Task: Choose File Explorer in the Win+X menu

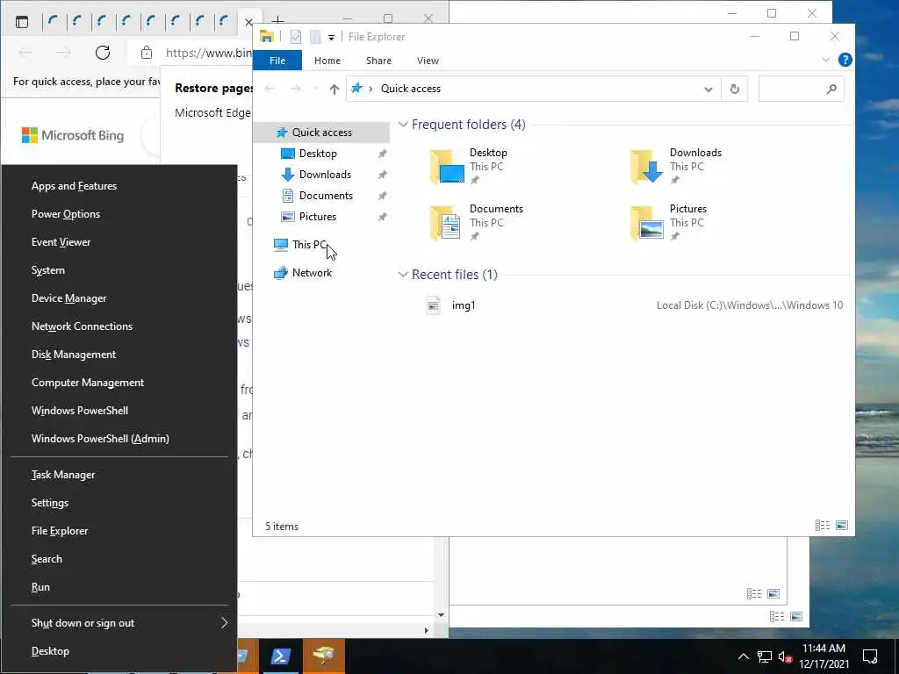Action: [x=60, y=531]
